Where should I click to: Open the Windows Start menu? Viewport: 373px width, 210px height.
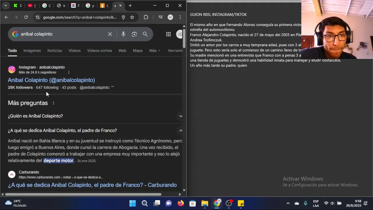(x=133, y=203)
